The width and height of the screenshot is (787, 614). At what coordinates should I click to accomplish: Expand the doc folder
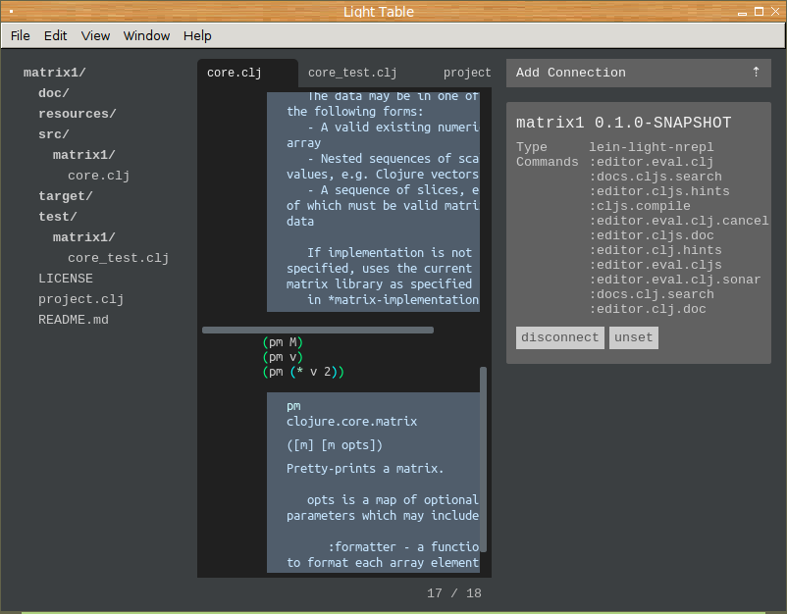(x=54, y=93)
